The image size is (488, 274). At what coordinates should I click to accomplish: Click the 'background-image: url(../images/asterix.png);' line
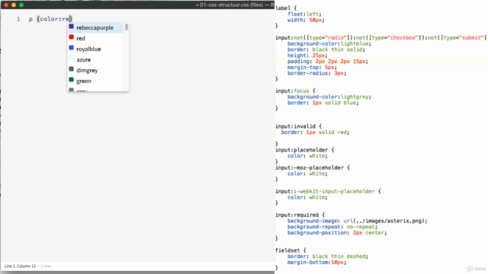point(358,221)
